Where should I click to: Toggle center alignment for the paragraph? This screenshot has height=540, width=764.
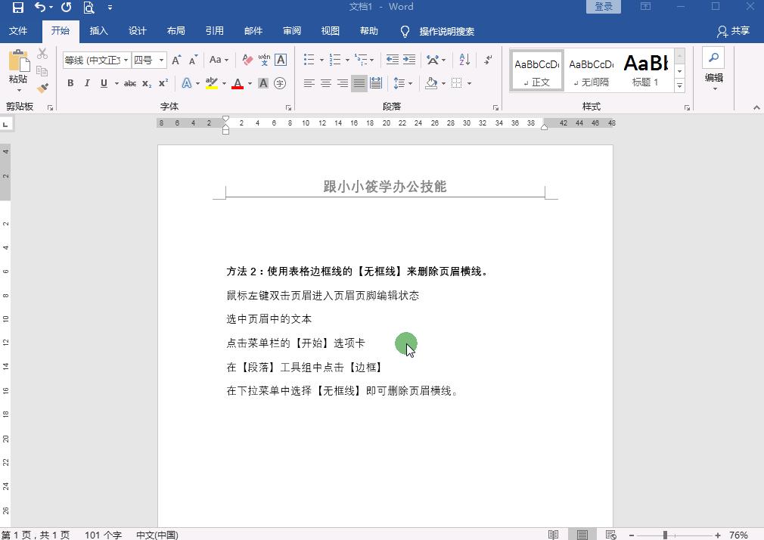(x=325, y=83)
